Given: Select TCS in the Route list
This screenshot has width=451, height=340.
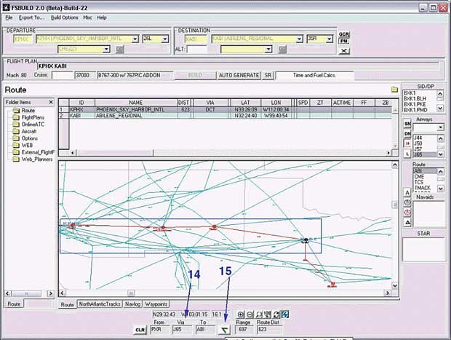Looking at the screenshot, I should 419,182.
